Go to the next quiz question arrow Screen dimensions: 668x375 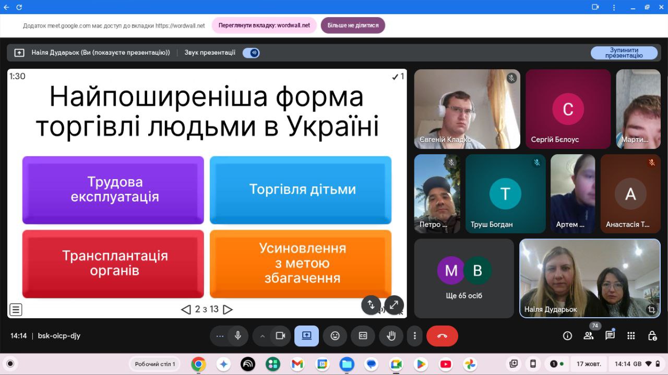[x=228, y=309]
